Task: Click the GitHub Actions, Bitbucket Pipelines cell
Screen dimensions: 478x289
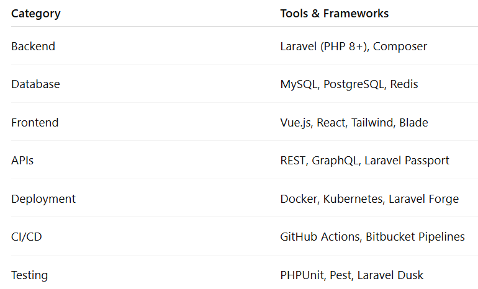Action: (372, 237)
